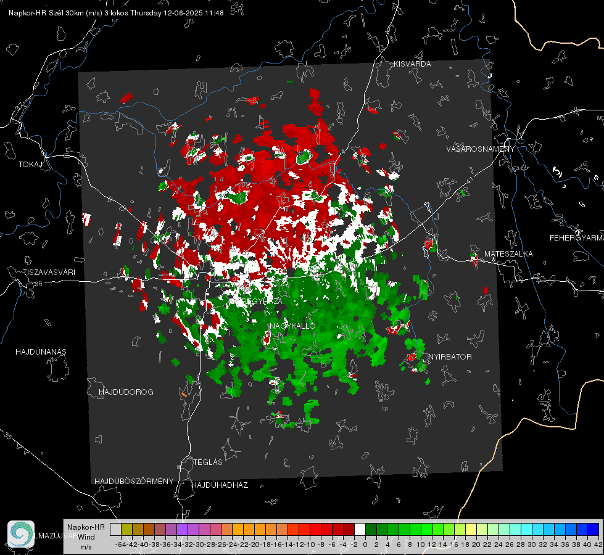
Task: Click the m/s unit label in legend
Action: click(86, 547)
